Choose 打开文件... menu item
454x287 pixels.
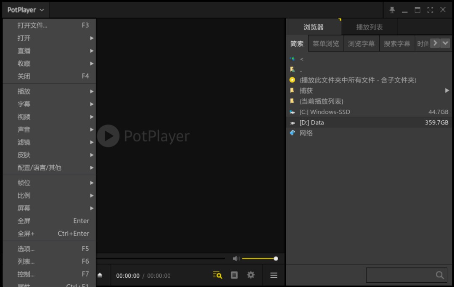point(50,25)
